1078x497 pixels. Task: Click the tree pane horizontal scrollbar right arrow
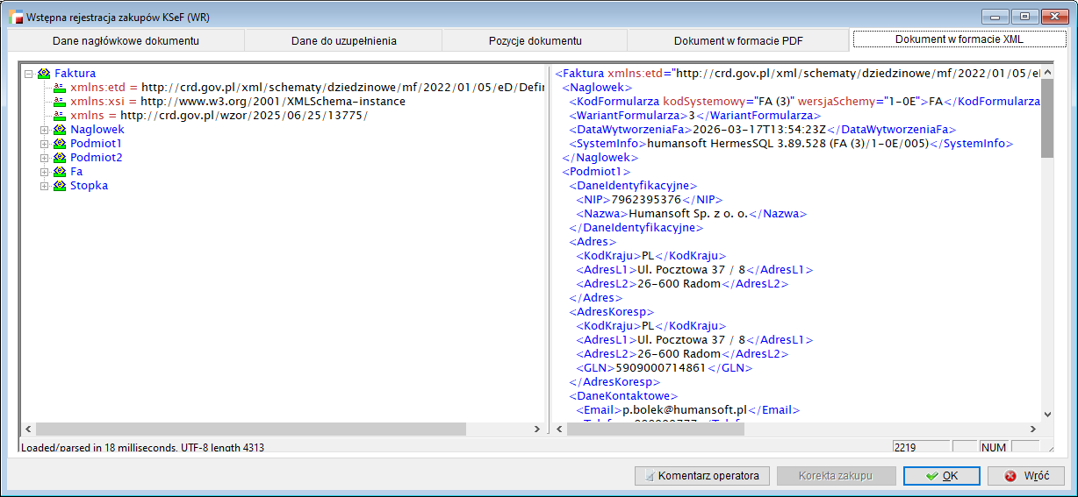click(538, 430)
